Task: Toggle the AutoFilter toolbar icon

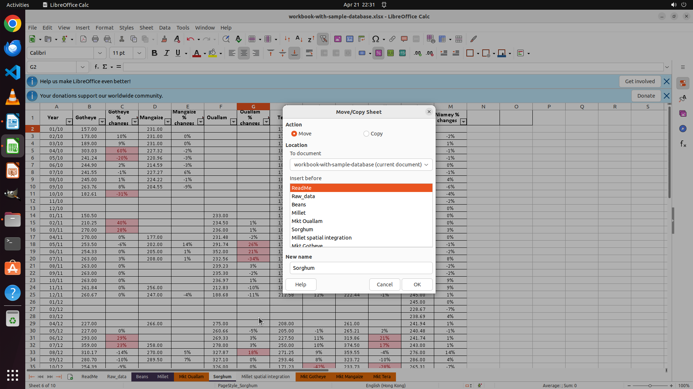Action: click(323, 39)
